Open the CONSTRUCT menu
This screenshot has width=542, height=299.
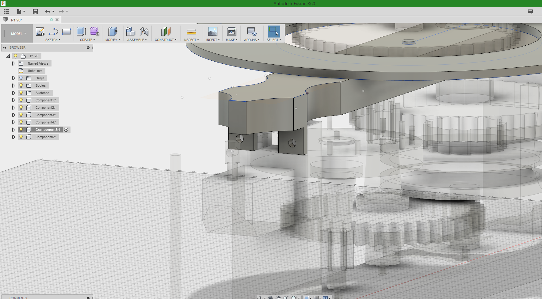point(166,40)
